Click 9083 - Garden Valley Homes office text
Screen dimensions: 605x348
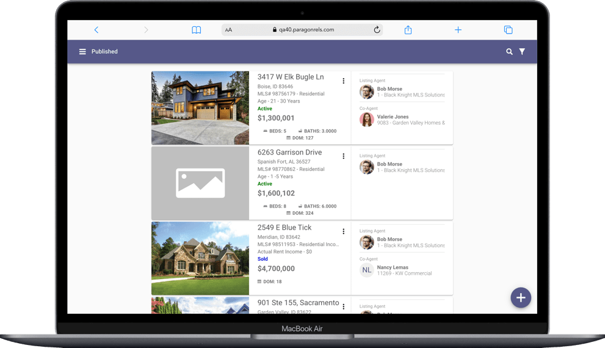click(x=411, y=123)
